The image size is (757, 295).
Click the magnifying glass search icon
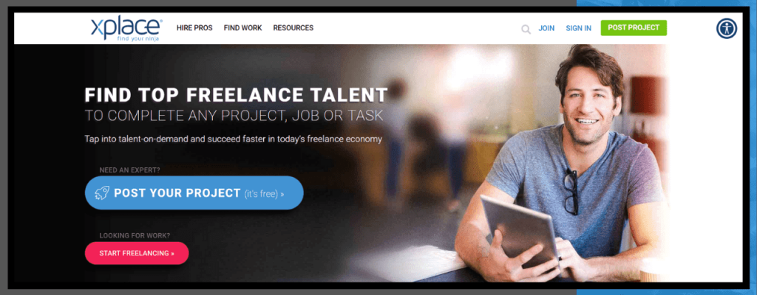tap(526, 29)
